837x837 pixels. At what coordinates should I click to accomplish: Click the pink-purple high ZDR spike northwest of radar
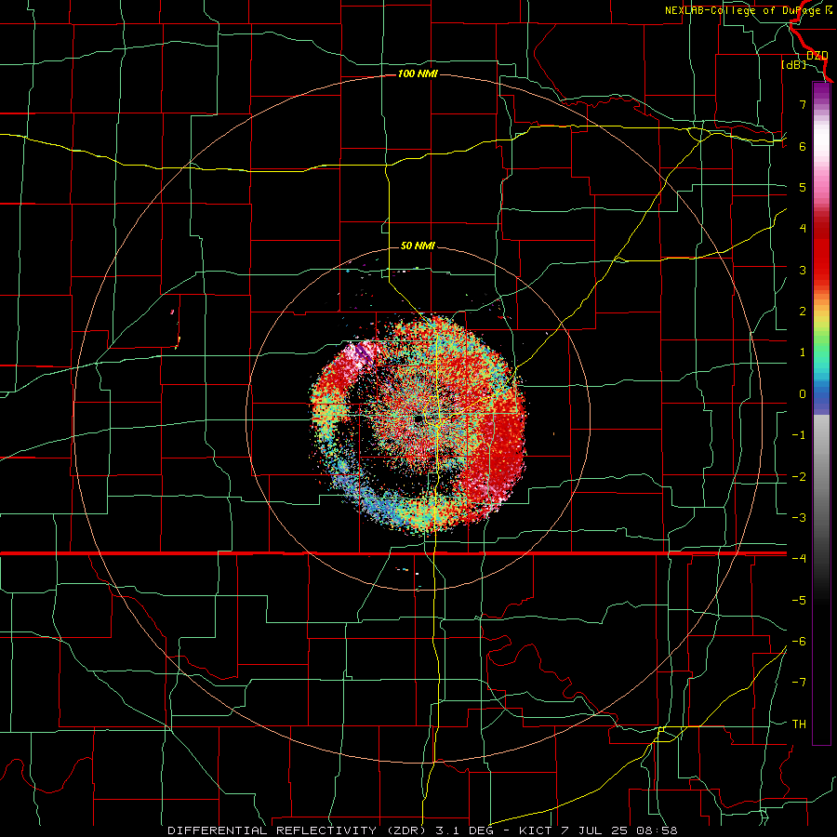362,355
